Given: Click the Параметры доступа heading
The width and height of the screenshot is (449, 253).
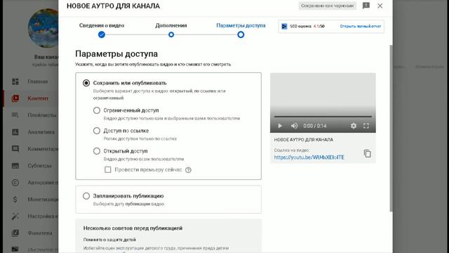Looking at the screenshot, I should pyautogui.click(x=116, y=54).
